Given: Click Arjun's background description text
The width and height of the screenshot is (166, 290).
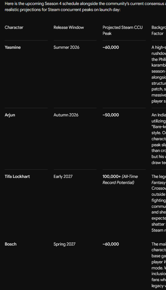Looking at the screenshot, I should point(159,139).
